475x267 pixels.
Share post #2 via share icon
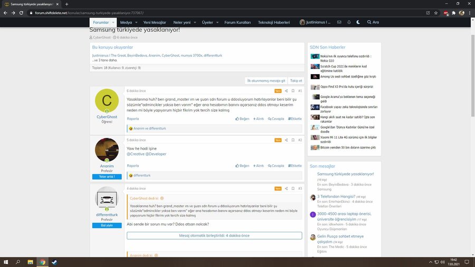tap(286, 140)
